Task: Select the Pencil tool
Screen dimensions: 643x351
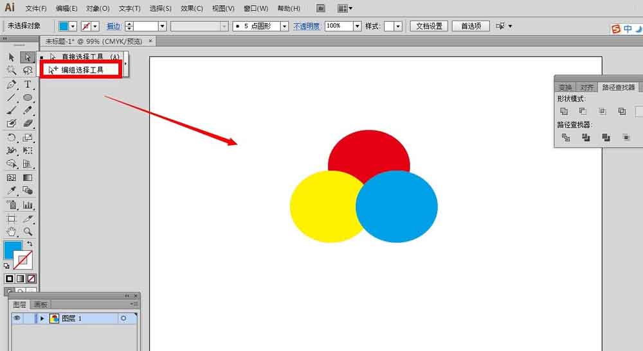Action: 28,110
